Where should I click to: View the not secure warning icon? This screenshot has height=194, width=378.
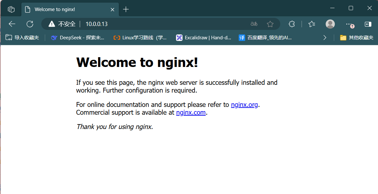click(x=52, y=24)
